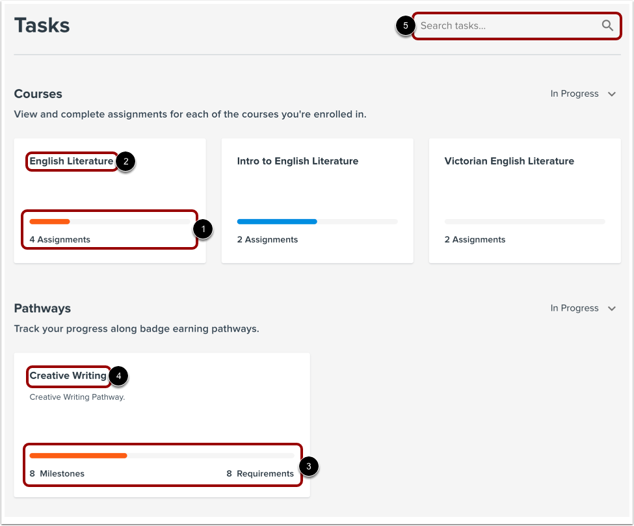Click the Search tasks input field
The width and height of the screenshot is (634, 526).
pyautogui.click(x=507, y=25)
